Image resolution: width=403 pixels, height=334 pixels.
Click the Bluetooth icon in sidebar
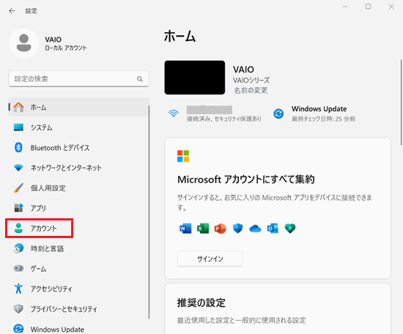tap(18, 147)
